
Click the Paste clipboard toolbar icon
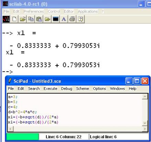point(39,19)
